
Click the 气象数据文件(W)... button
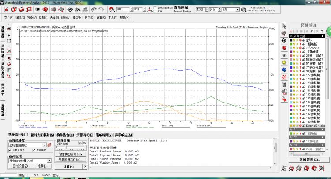pos(71,160)
